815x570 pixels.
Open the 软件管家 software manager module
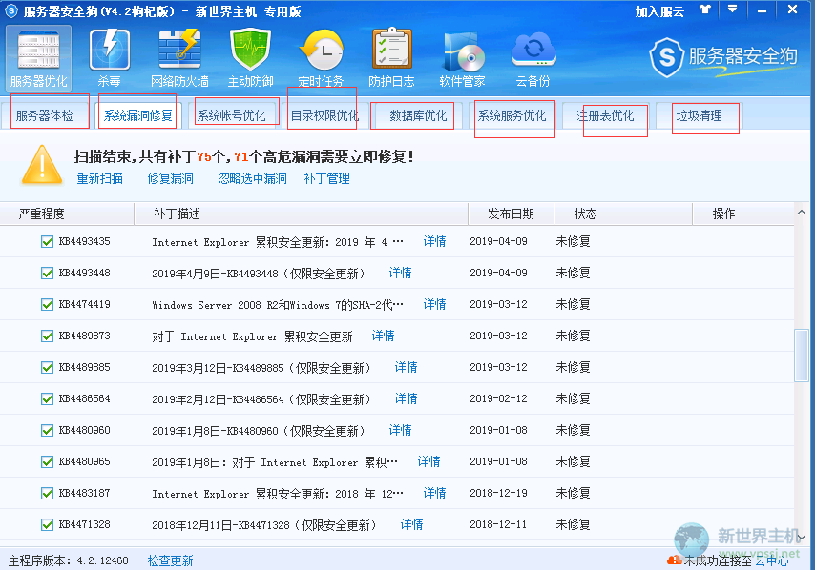[x=462, y=57]
